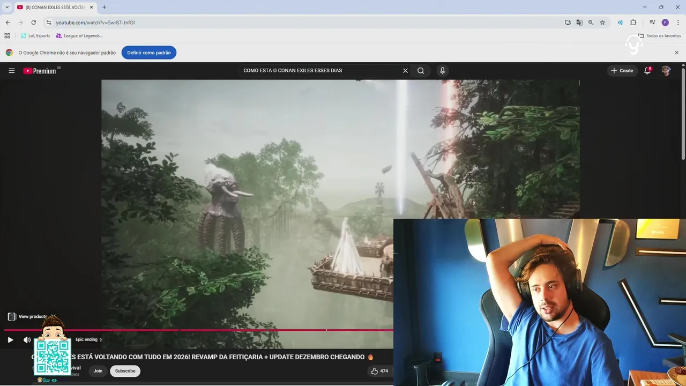Open Chrome extensions puzzle menu

633,23
